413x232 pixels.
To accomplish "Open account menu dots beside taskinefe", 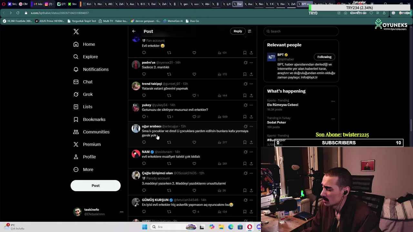I will 122,212.
